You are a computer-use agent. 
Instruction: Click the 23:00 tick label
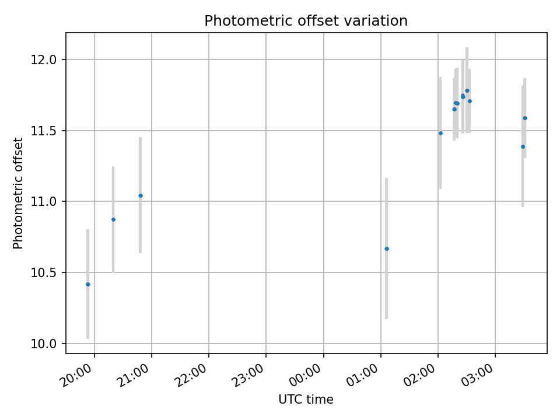pyautogui.click(x=249, y=375)
